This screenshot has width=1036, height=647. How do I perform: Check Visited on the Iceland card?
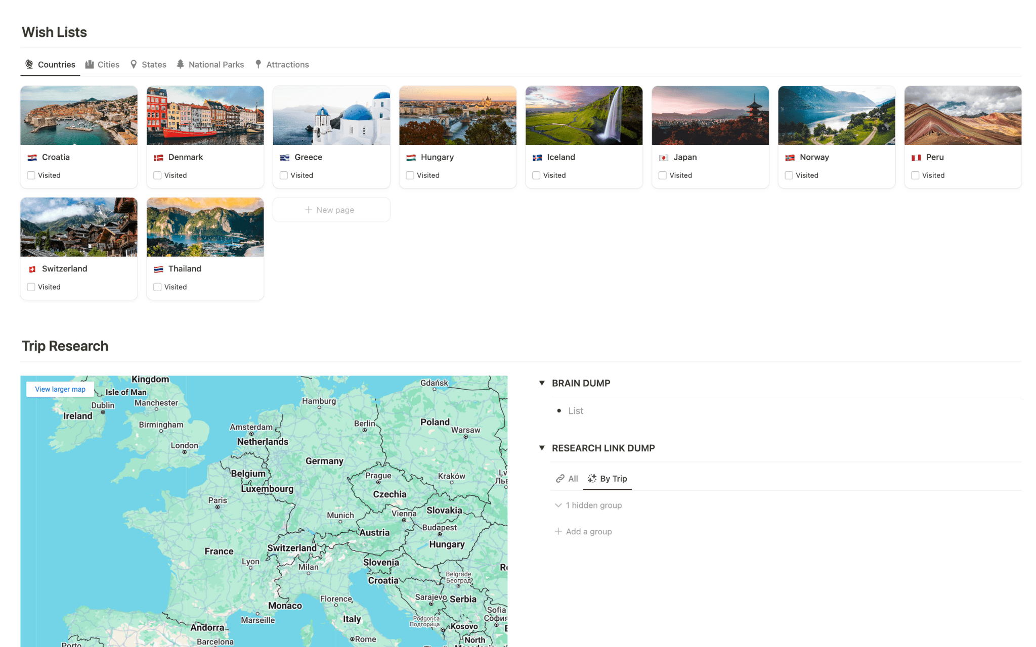(x=536, y=175)
